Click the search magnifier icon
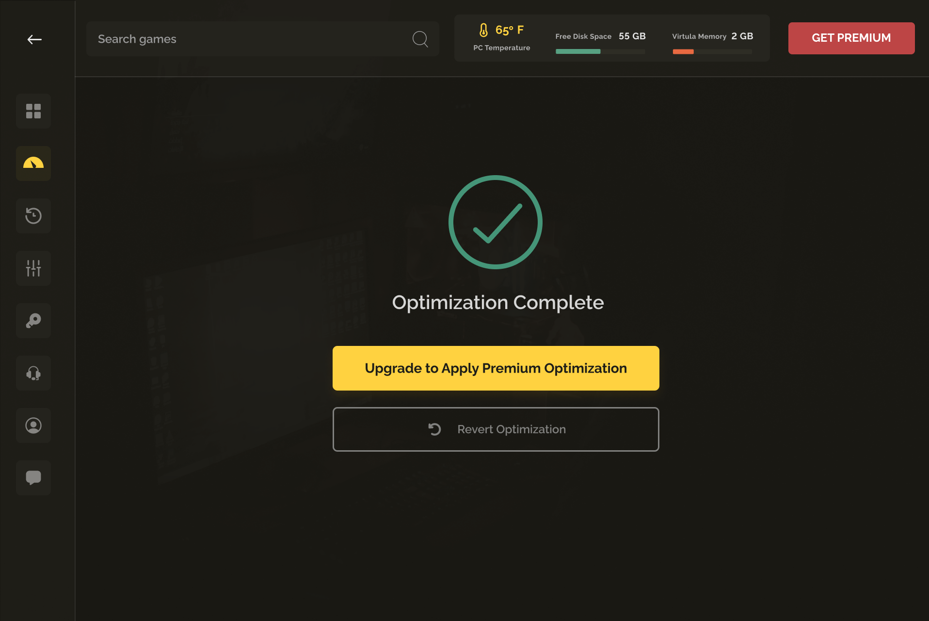This screenshot has width=929, height=621. [x=420, y=39]
